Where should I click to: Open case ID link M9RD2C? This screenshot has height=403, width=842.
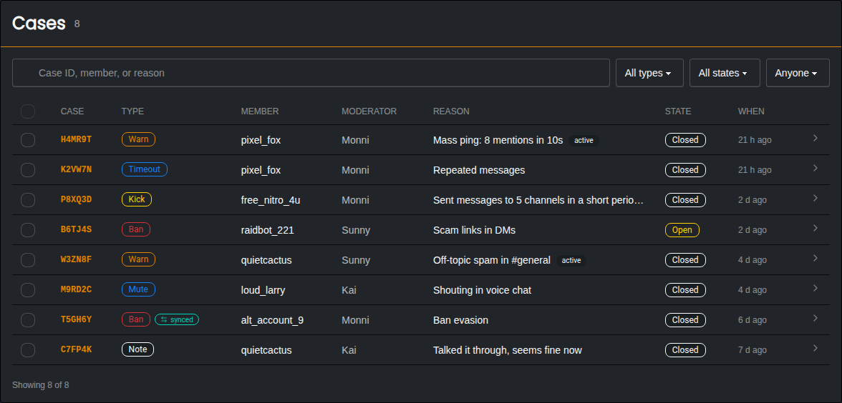click(x=76, y=289)
